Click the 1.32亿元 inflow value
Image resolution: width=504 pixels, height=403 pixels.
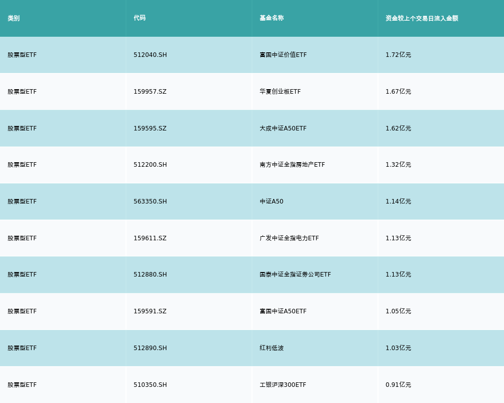[398, 165]
